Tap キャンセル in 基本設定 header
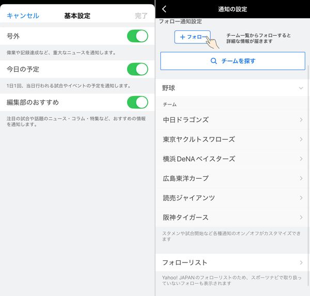 (x=23, y=15)
